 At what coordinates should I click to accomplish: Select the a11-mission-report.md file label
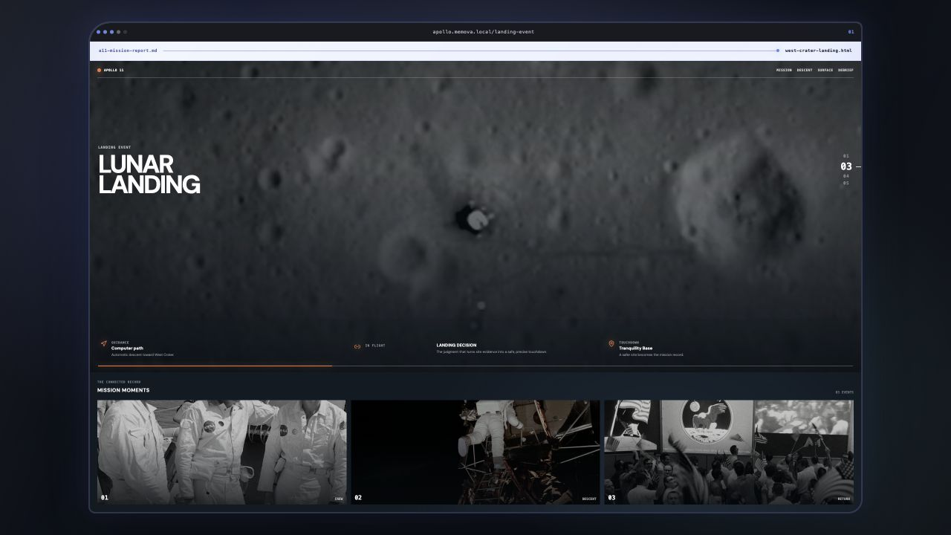[128, 51]
